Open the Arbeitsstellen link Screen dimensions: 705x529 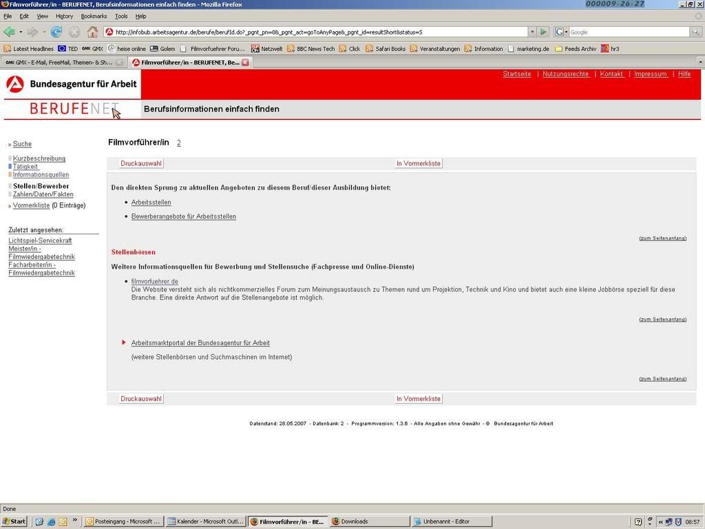pyautogui.click(x=151, y=203)
